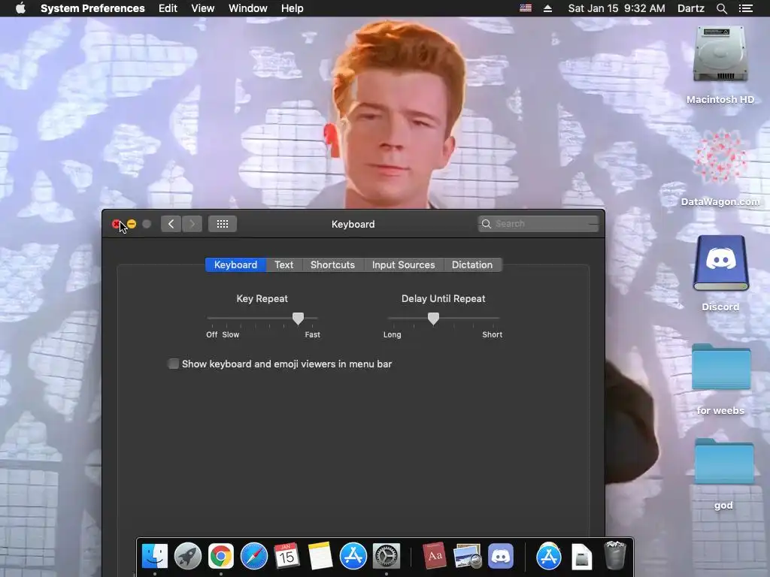Click the US flag input source icon
Viewport: 770px width, 577px height.
coord(526,8)
